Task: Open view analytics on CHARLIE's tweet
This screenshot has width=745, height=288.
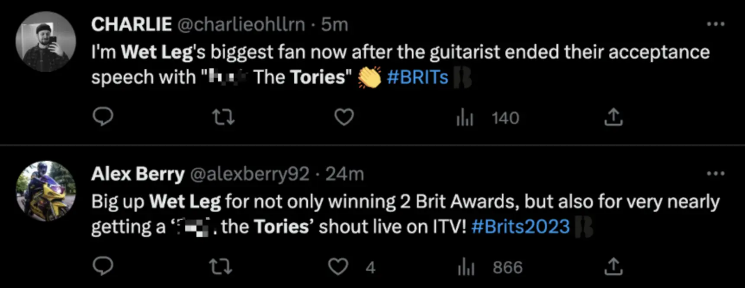Action: tap(465, 117)
